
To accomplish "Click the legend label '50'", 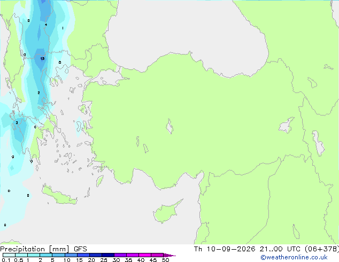I will click(x=166, y=260).
